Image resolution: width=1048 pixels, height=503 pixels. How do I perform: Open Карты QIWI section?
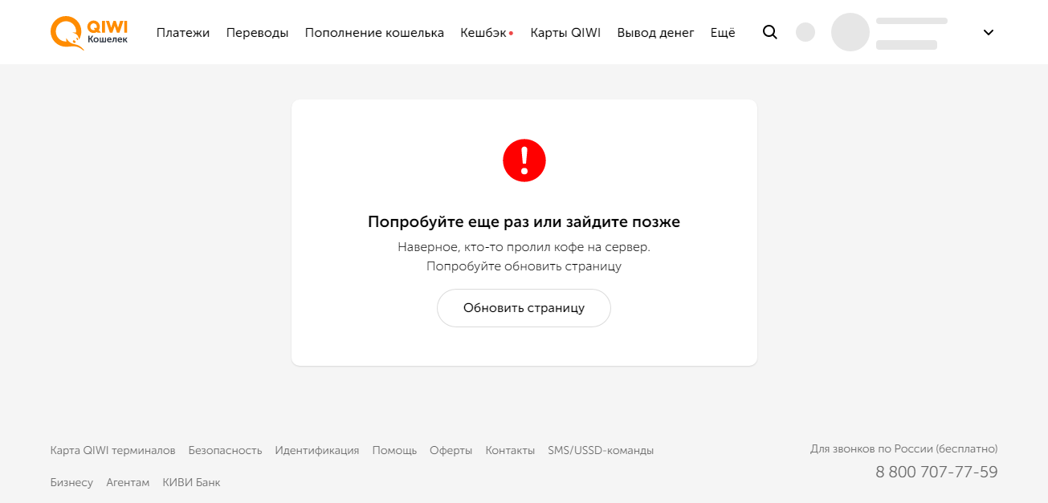(565, 33)
